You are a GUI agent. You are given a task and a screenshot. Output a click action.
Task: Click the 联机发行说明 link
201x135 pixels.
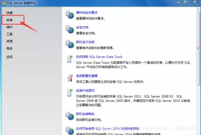tap(85, 42)
